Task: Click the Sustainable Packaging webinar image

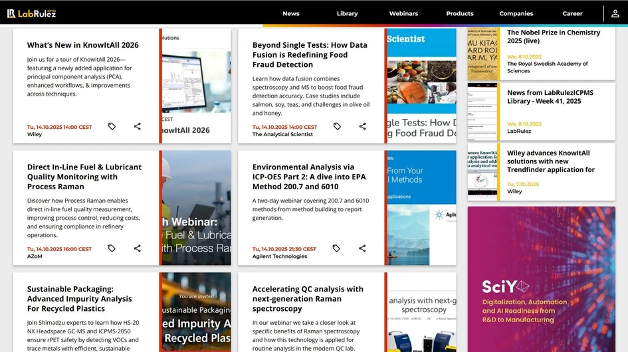Action: pyautogui.click(x=196, y=312)
